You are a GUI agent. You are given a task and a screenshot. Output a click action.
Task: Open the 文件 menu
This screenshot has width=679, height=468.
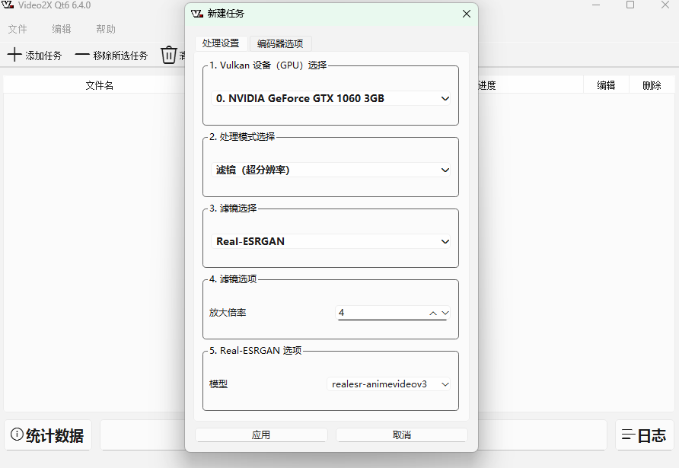point(18,29)
